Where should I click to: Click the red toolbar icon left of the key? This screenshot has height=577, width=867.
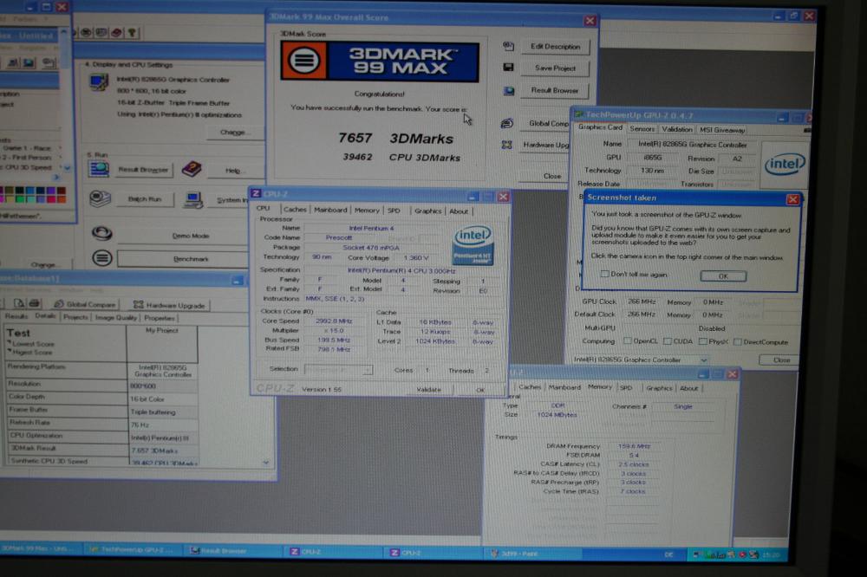117,33
